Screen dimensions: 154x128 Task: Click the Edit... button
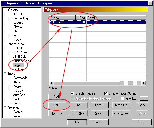pyautogui.click(x=57, y=105)
